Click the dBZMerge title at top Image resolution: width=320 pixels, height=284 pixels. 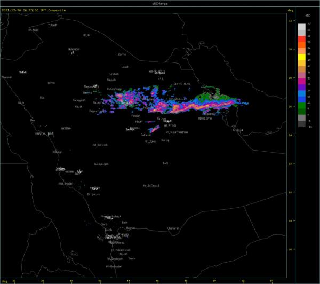(x=160, y=4)
